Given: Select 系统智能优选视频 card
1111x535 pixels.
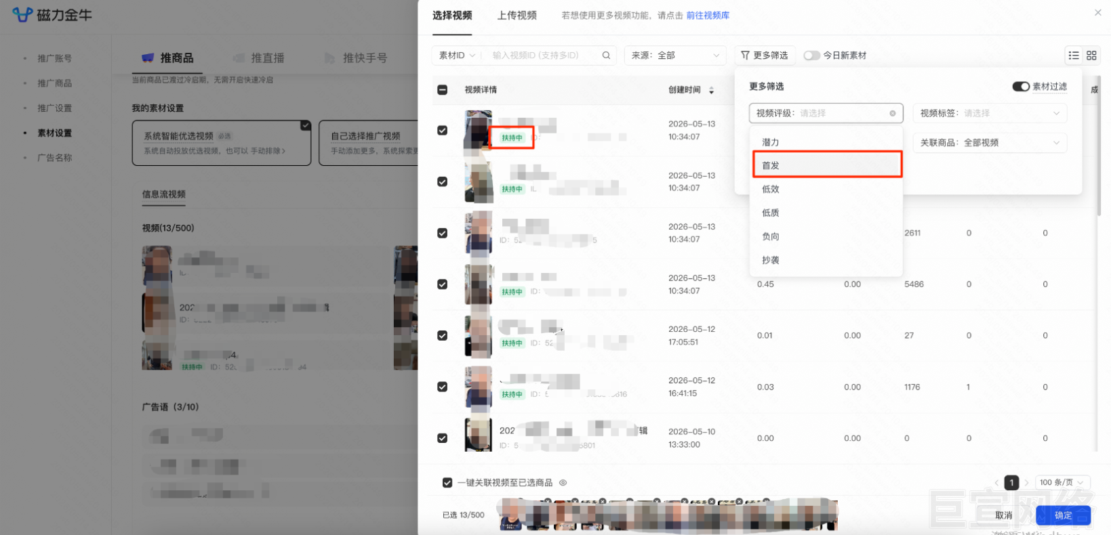Looking at the screenshot, I should coord(222,143).
